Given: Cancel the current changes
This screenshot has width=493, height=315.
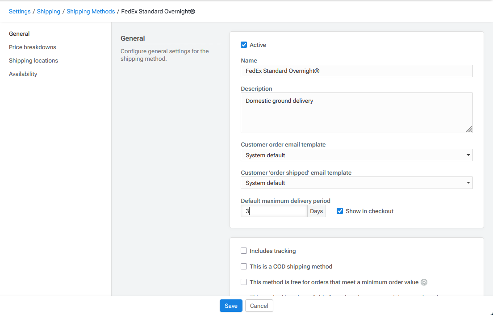Looking at the screenshot, I should pyautogui.click(x=259, y=306).
